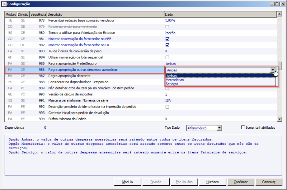
Task: Click the Divisão button
Action: (156, 182)
